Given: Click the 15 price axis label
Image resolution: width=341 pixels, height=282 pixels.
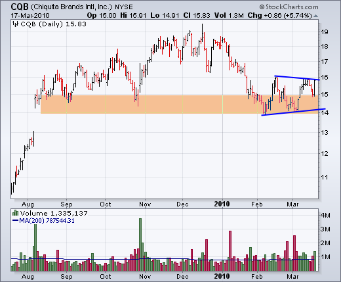Looking at the screenshot, I should tap(325, 95).
